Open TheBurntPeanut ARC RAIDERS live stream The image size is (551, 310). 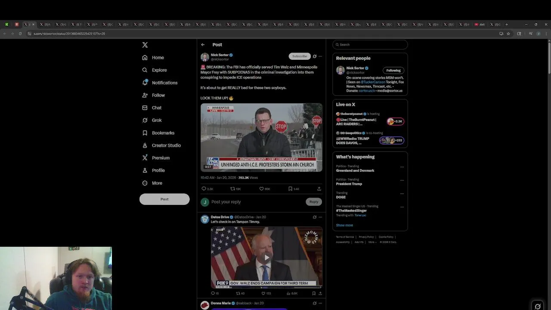pos(370,120)
